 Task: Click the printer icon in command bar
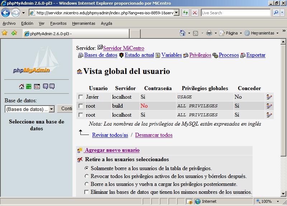pos(209,33)
